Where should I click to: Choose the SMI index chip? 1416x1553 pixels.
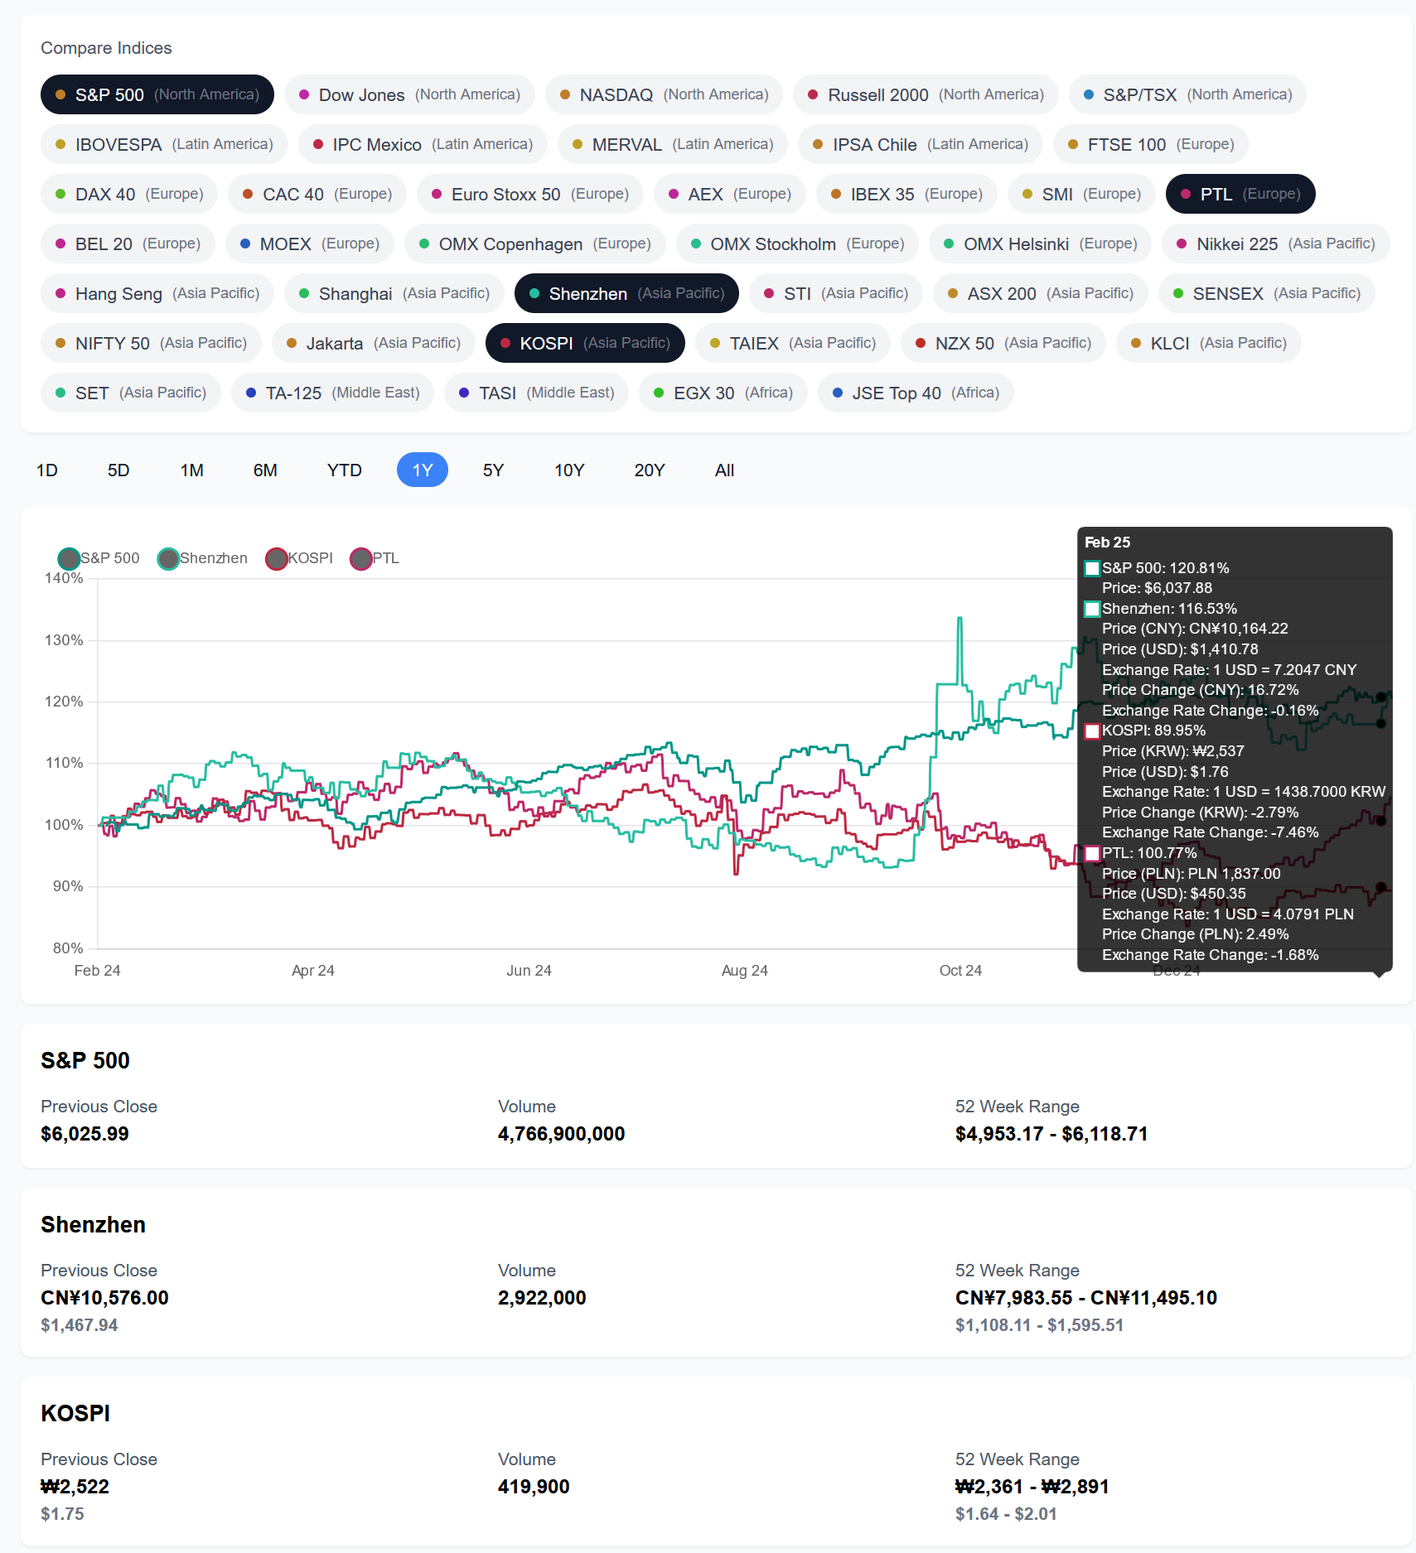tap(1081, 194)
